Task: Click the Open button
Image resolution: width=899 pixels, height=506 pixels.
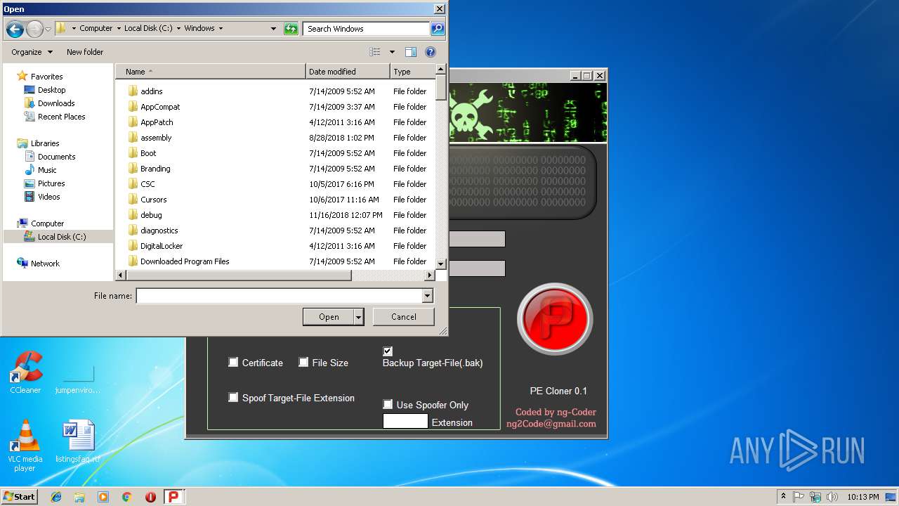Action: click(x=328, y=317)
